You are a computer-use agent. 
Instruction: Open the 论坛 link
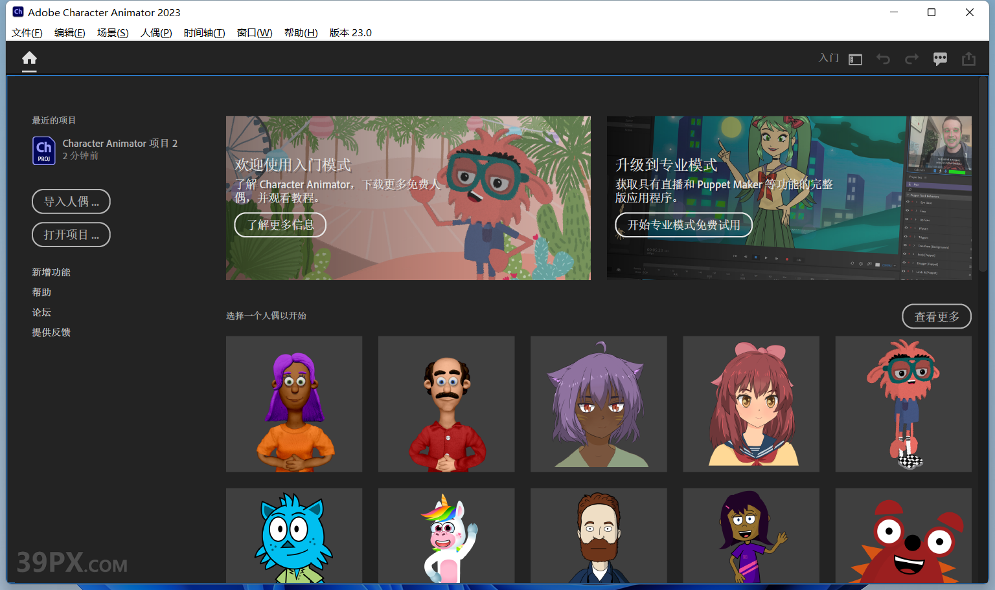[41, 312]
